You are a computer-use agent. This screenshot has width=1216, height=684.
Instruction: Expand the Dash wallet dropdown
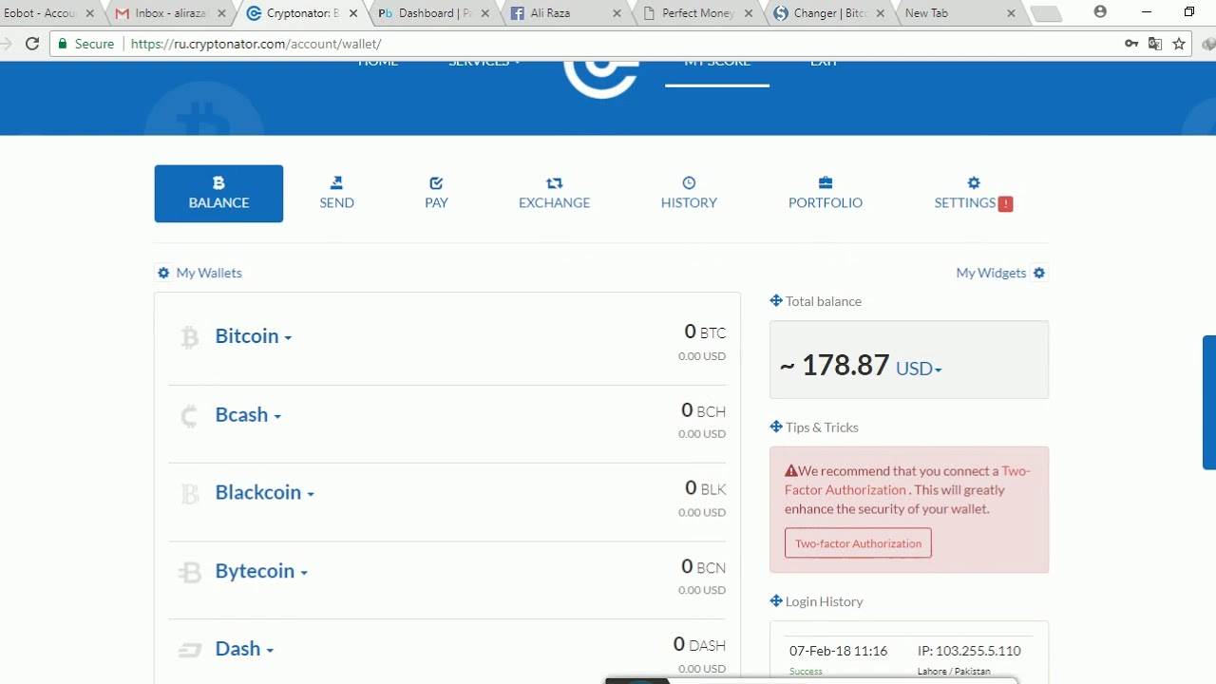click(244, 649)
